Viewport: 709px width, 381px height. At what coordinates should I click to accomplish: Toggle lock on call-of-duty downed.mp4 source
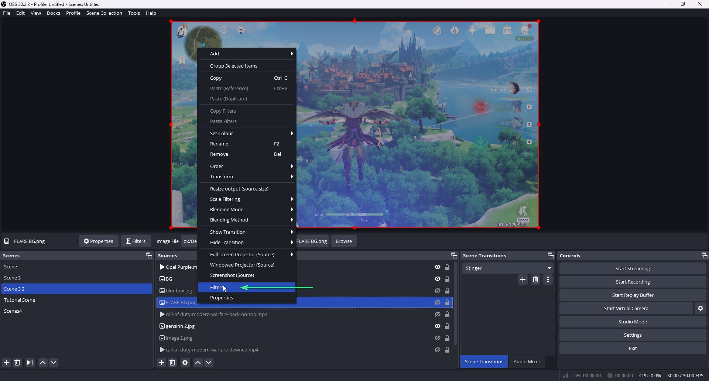click(447, 350)
